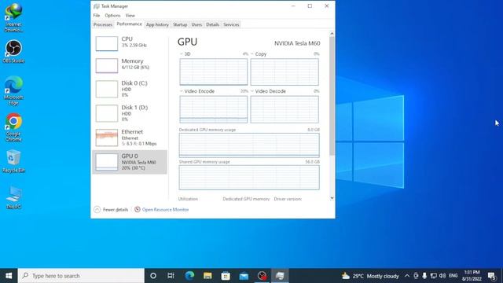Open the View menu
The height and width of the screenshot is (283, 503).
tap(130, 16)
